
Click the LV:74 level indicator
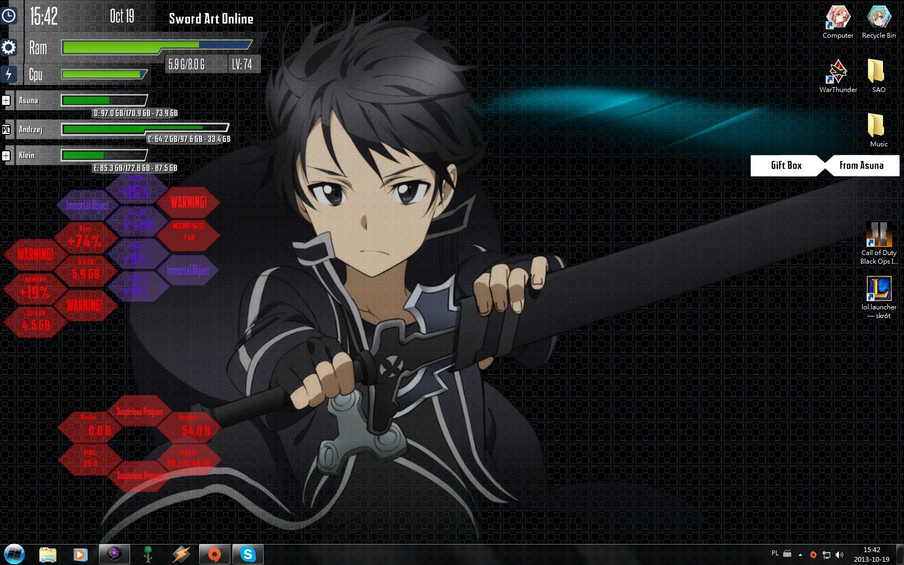pyautogui.click(x=242, y=65)
